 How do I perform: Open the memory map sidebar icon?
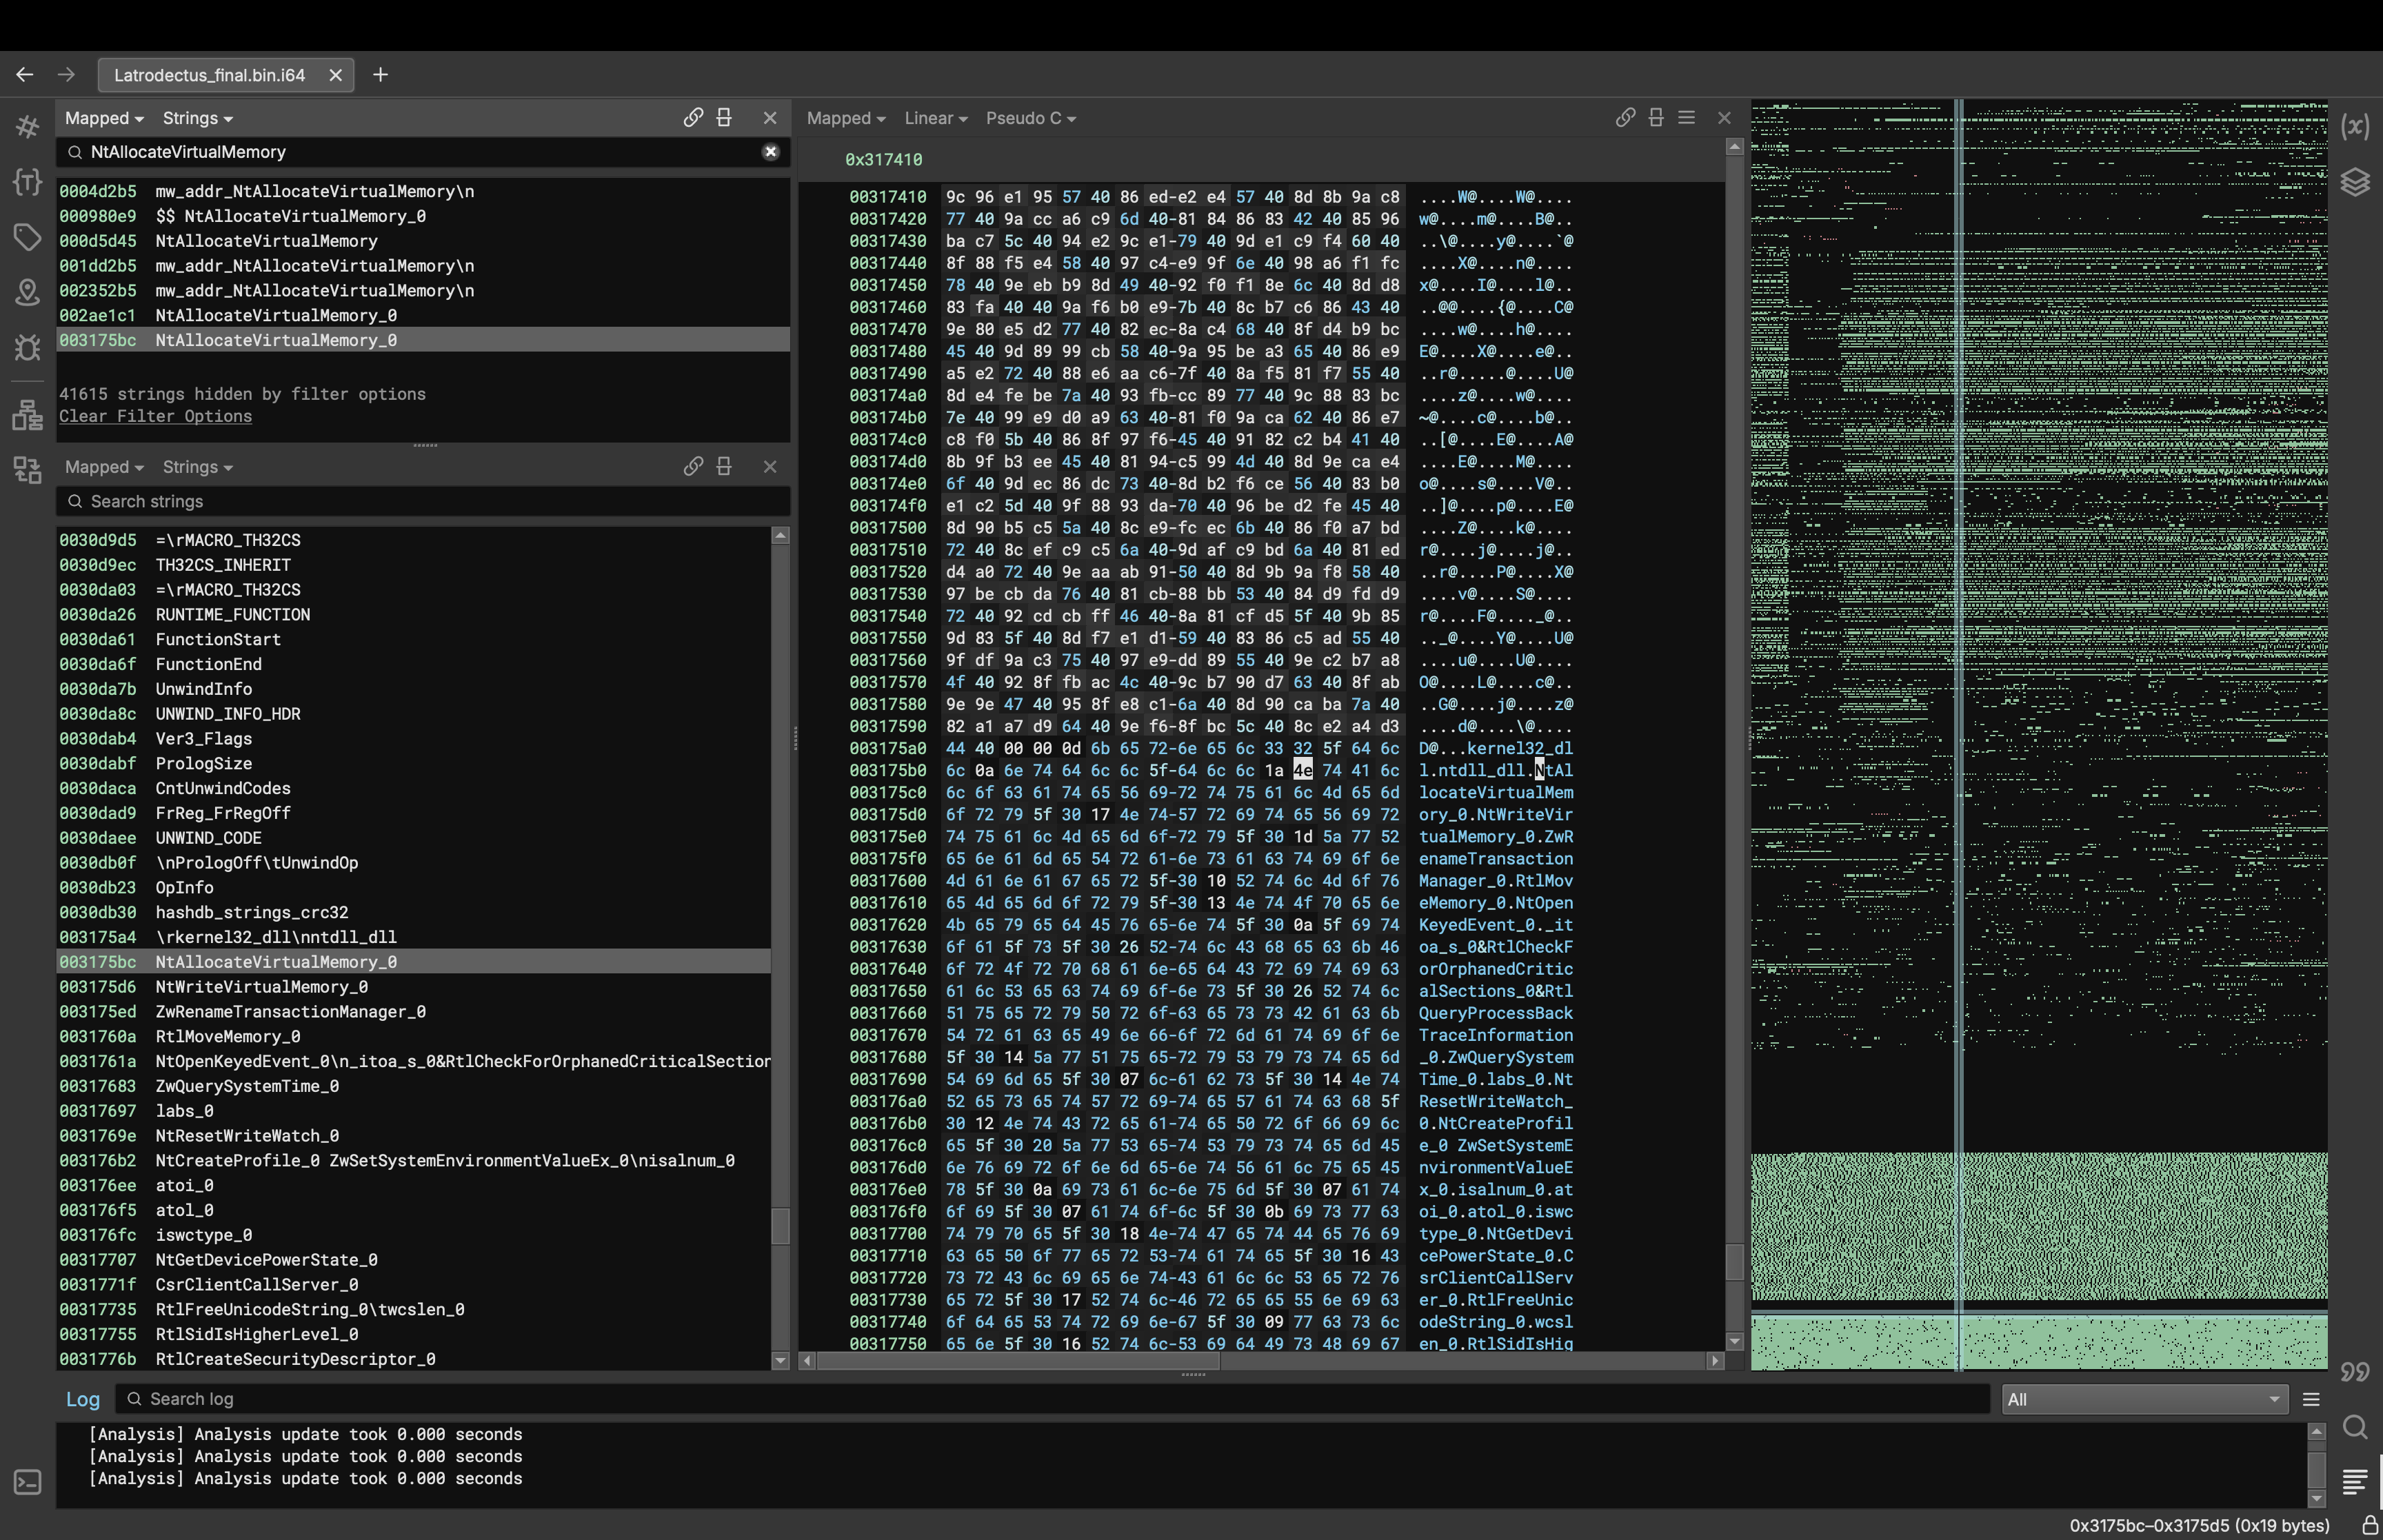pyautogui.click(x=27, y=415)
